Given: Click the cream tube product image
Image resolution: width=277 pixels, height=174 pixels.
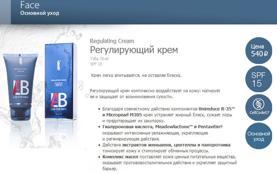Looking at the screenshot, I should [x=21, y=87].
